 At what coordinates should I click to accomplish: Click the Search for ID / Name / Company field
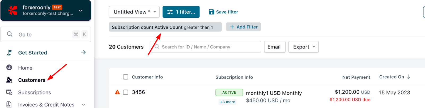click(205, 47)
